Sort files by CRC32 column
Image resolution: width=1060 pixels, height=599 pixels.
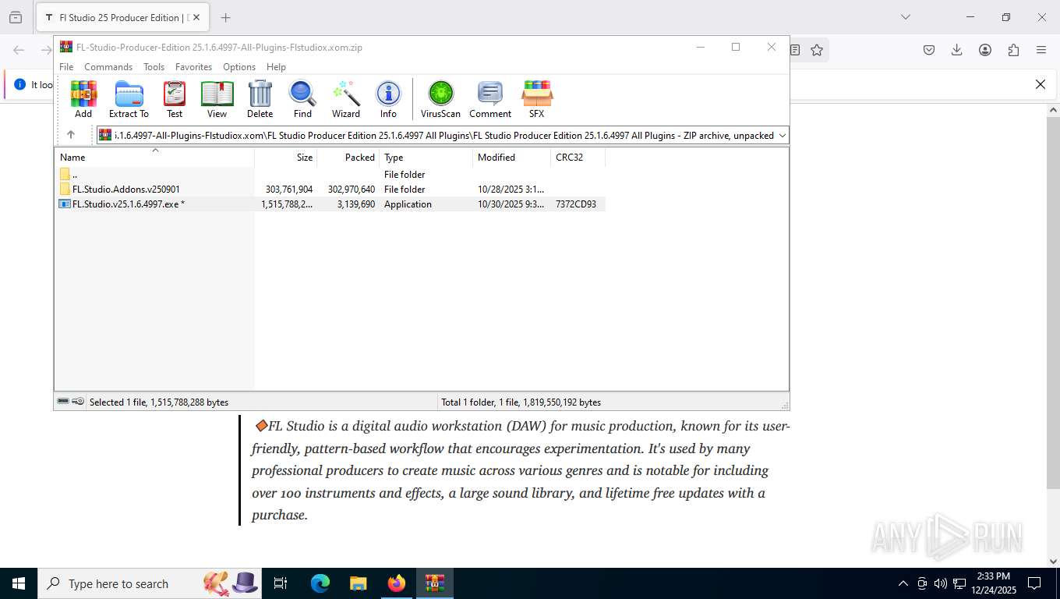point(578,157)
